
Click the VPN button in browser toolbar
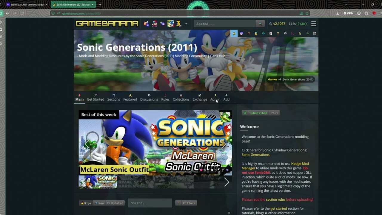348,13
